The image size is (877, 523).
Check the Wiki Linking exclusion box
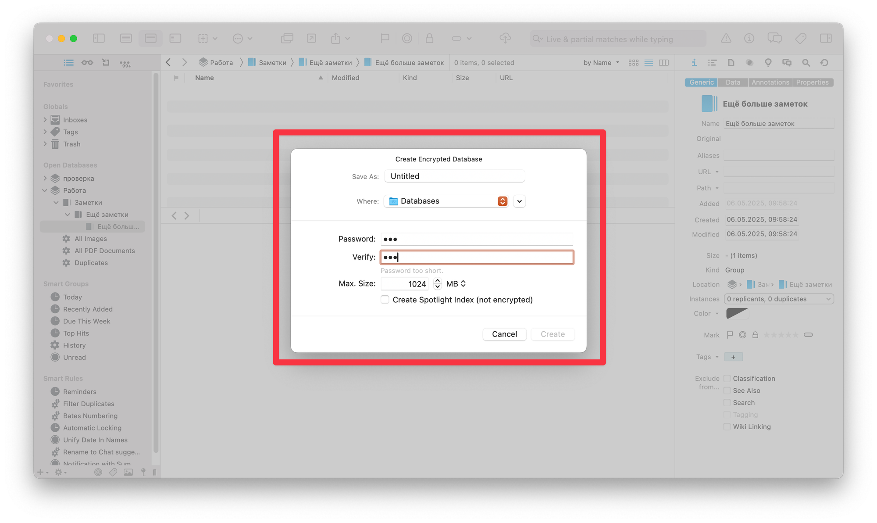tap(727, 427)
